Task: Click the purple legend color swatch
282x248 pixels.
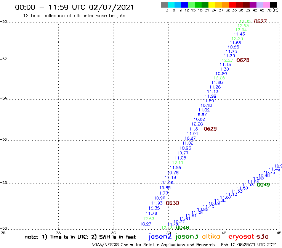Action: point(253,5)
